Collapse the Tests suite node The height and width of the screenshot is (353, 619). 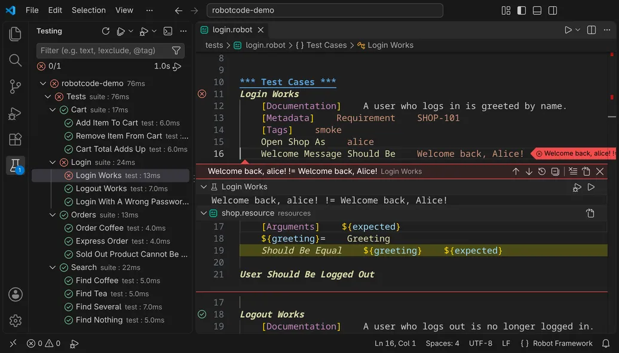[x=48, y=97]
